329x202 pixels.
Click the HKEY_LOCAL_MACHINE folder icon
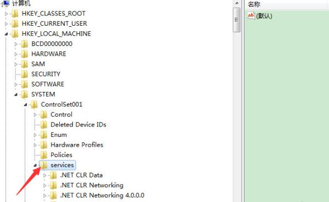(15, 34)
